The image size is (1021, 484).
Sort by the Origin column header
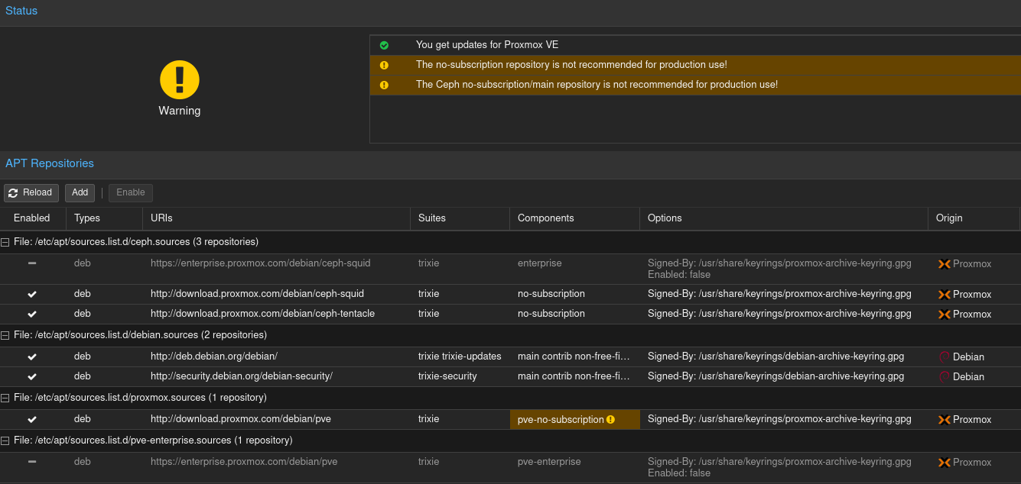pyautogui.click(x=974, y=218)
